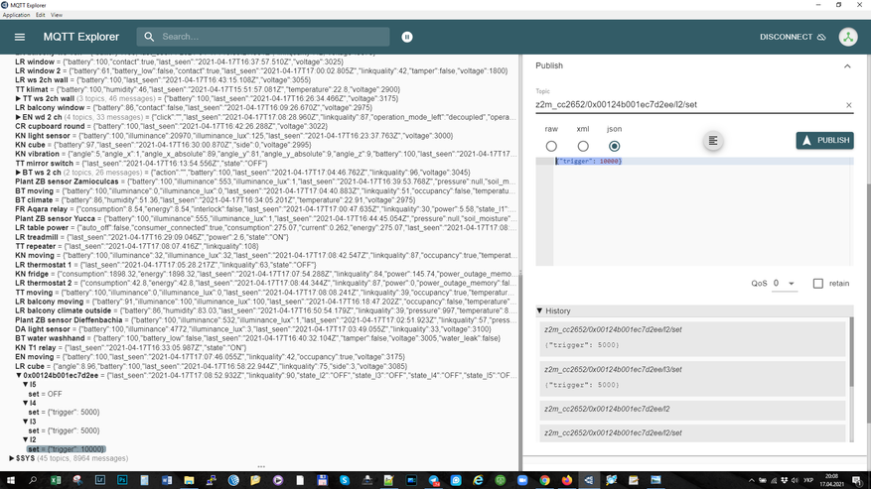Click the search magnifier icon
The height and width of the screenshot is (489, 871).
tap(150, 37)
